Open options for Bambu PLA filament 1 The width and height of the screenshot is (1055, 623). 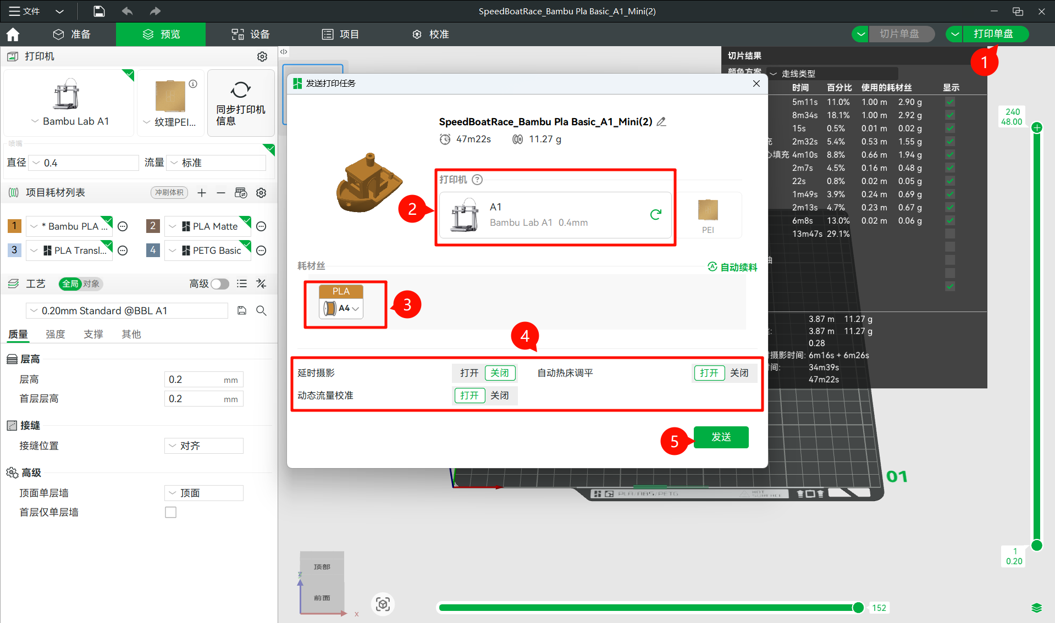123,226
